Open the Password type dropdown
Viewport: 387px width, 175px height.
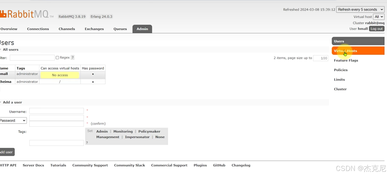click(13, 121)
